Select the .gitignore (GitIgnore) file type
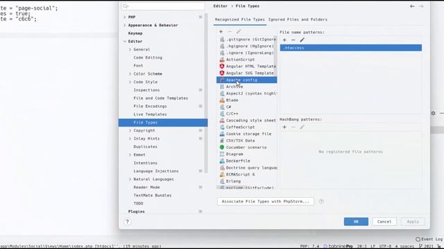 [247, 39]
